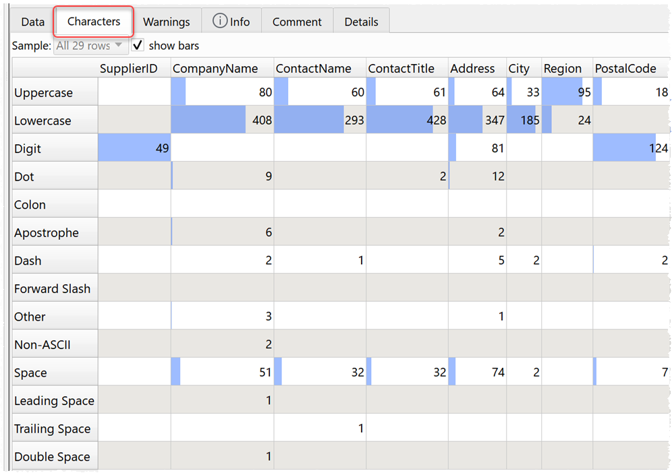This screenshot has height=475, width=672.
Task: Switch to the Data tab
Action: tap(32, 21)
